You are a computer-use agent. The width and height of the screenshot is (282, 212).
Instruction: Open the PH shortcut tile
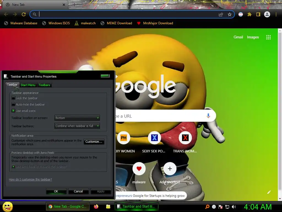[124, 138]
